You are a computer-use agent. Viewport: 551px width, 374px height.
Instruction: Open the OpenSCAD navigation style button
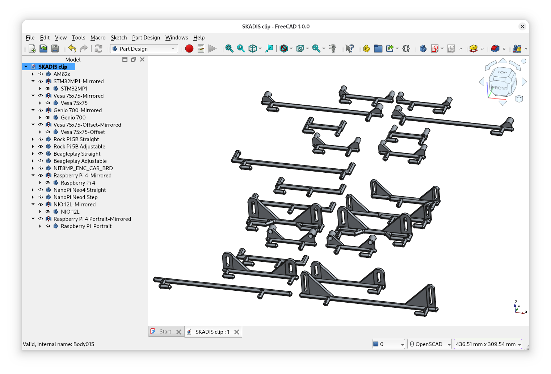point(429,344)
